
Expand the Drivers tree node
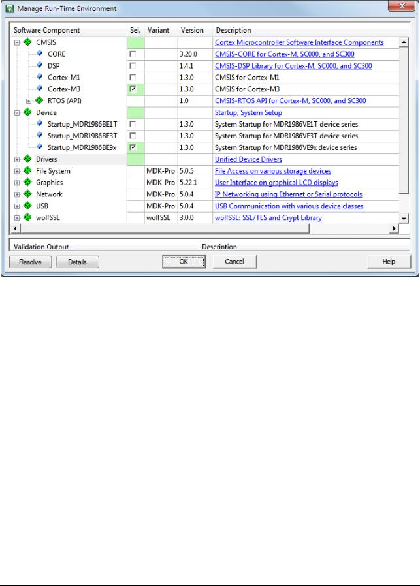[17, 159]
